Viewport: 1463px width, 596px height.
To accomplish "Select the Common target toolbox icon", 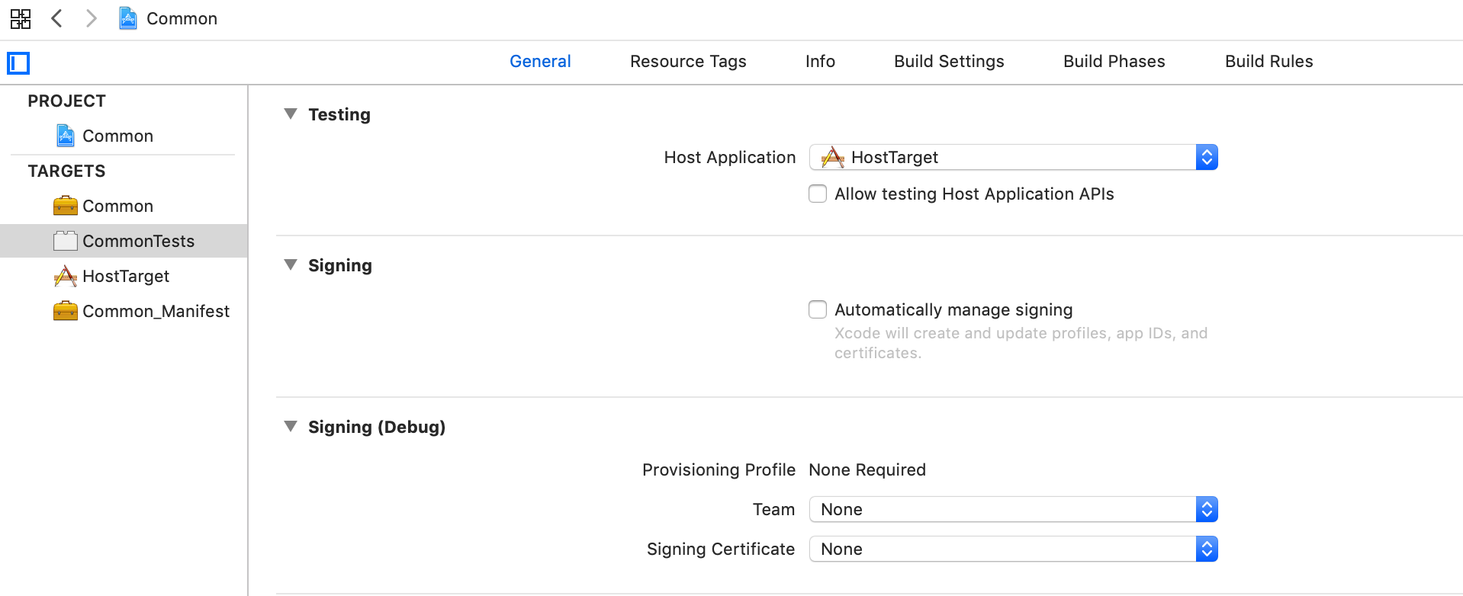I will 66,206.
